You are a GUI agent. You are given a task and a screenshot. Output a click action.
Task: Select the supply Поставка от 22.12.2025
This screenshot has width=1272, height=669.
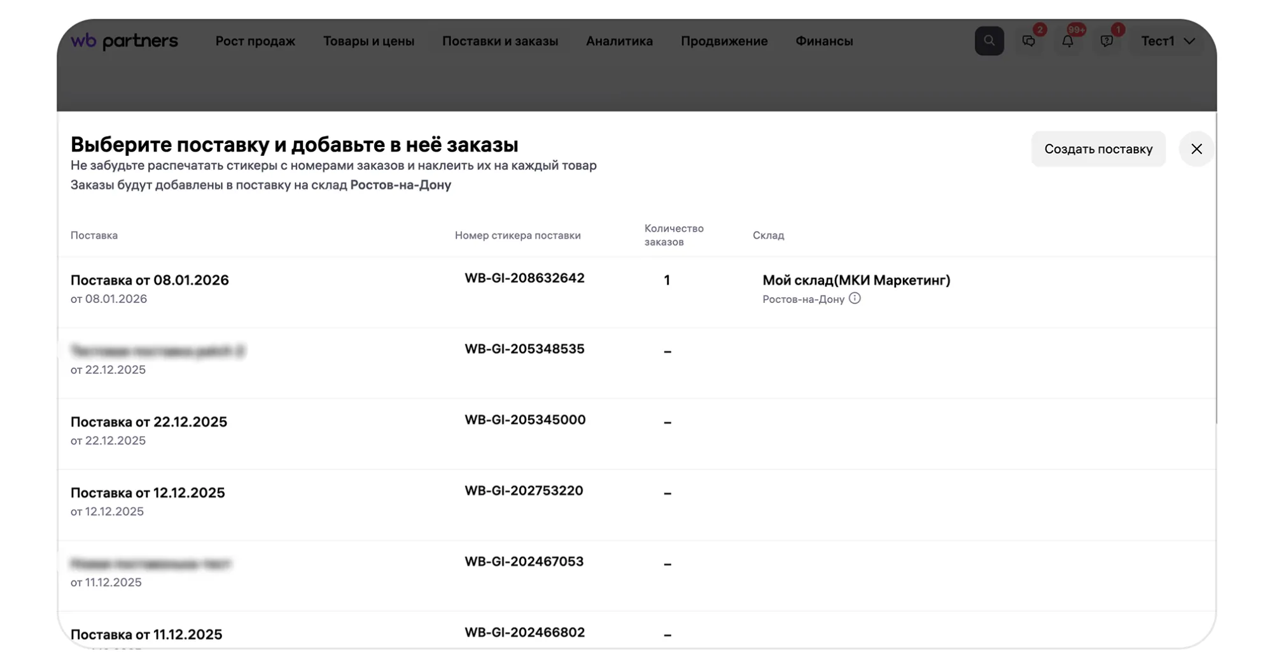pos(148,422)
